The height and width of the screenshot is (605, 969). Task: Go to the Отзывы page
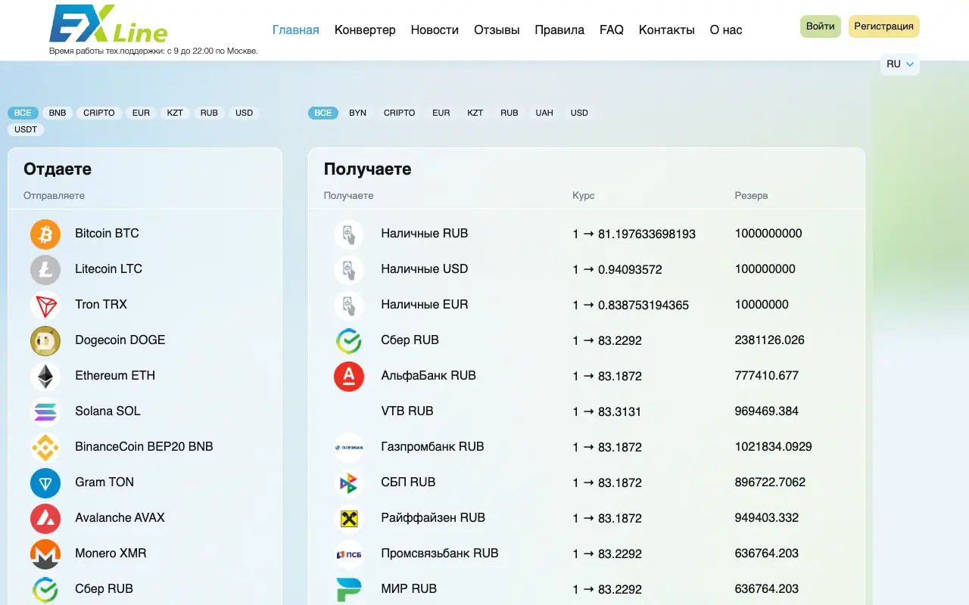497,30
